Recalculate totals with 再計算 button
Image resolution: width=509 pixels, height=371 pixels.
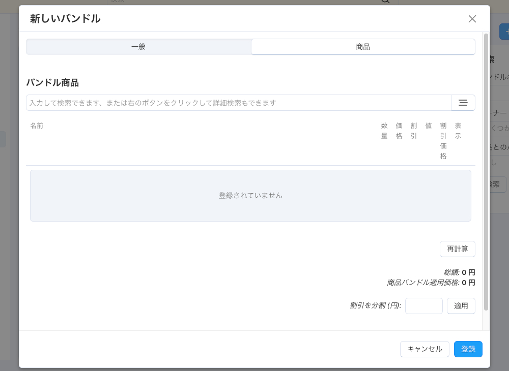pyautogui.click(x=458, y=249)
